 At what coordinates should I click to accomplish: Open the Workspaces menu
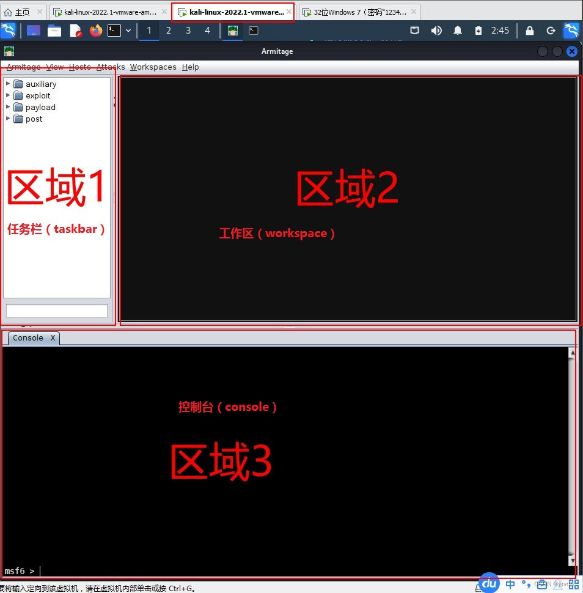click(153, 67)
